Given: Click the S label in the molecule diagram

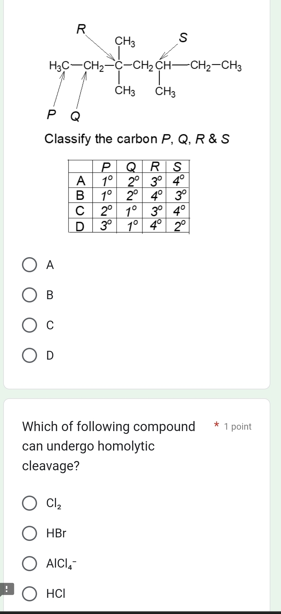Looking at the screenshot, I should click(183, 38).
